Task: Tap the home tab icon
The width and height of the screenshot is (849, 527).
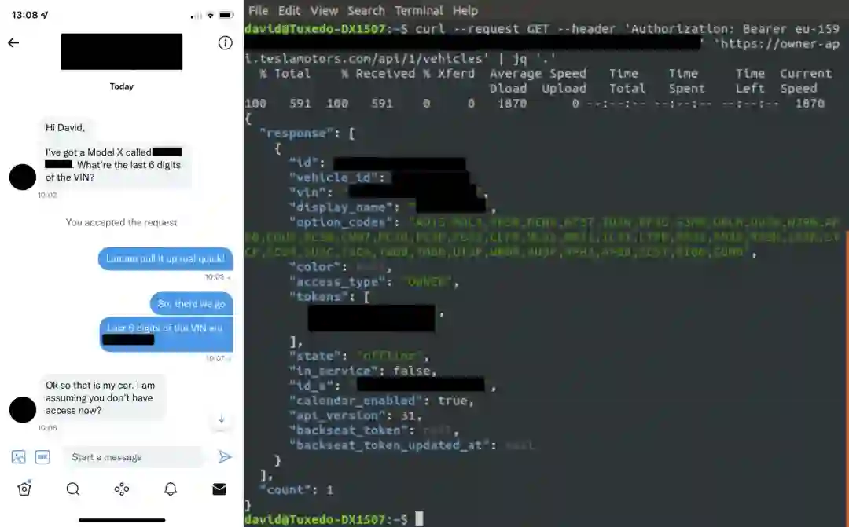Action: click(x=24, y=489)
